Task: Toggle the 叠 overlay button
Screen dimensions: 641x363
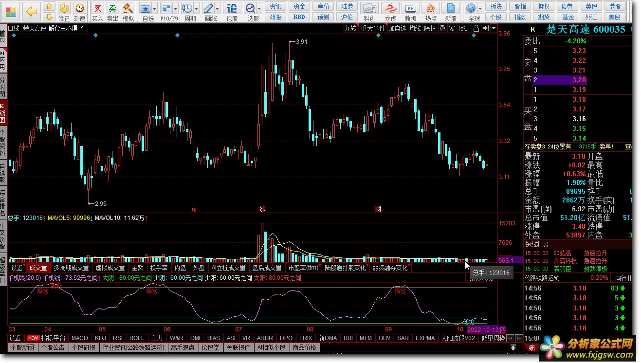Action: [442, 28]
